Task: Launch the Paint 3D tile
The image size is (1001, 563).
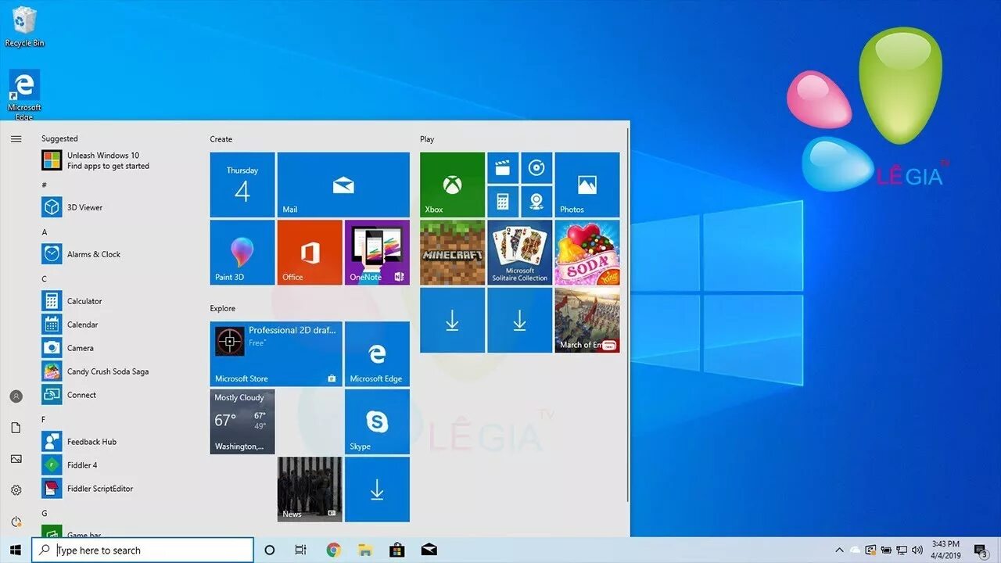Action: 242,252
